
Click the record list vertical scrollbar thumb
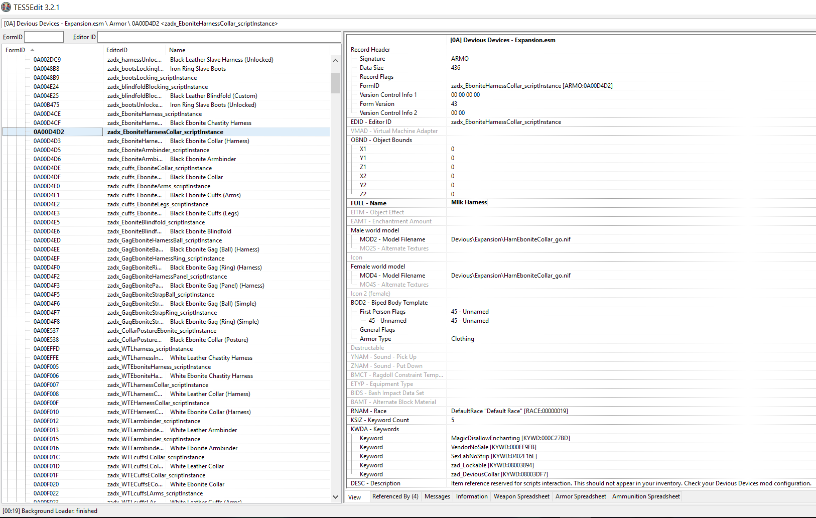coord(335,83)
